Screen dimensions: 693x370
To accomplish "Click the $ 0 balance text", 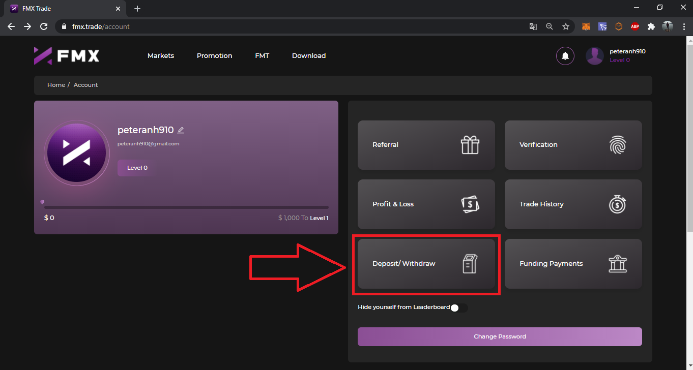I will (x=49, y=218).
